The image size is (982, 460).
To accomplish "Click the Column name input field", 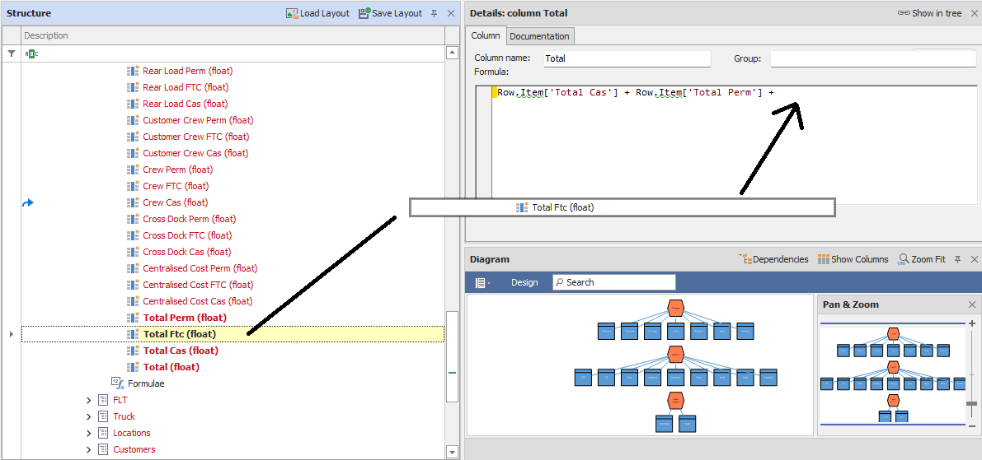I will click(627, 58).
